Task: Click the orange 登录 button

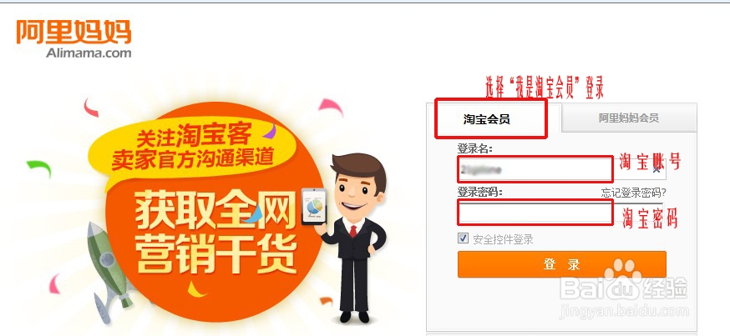Action: 562,264
